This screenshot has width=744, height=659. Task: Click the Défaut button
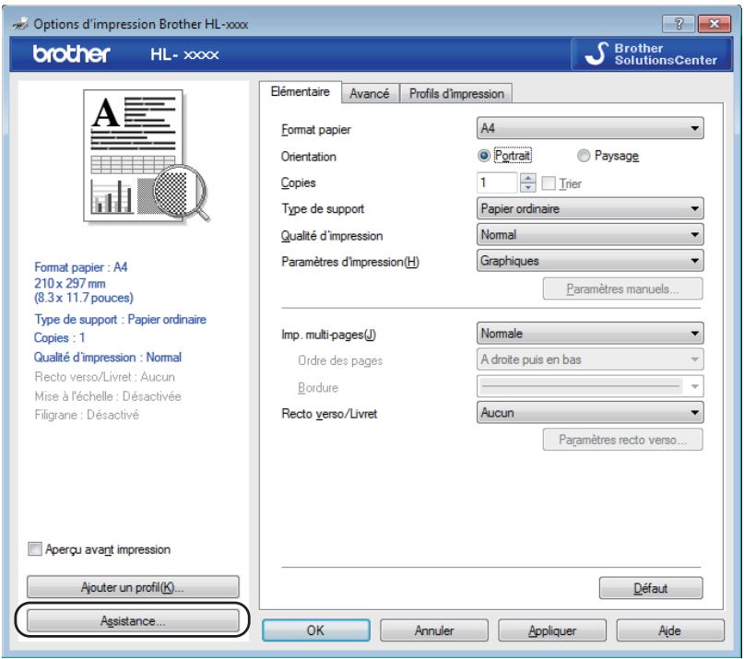click(651, 588)
